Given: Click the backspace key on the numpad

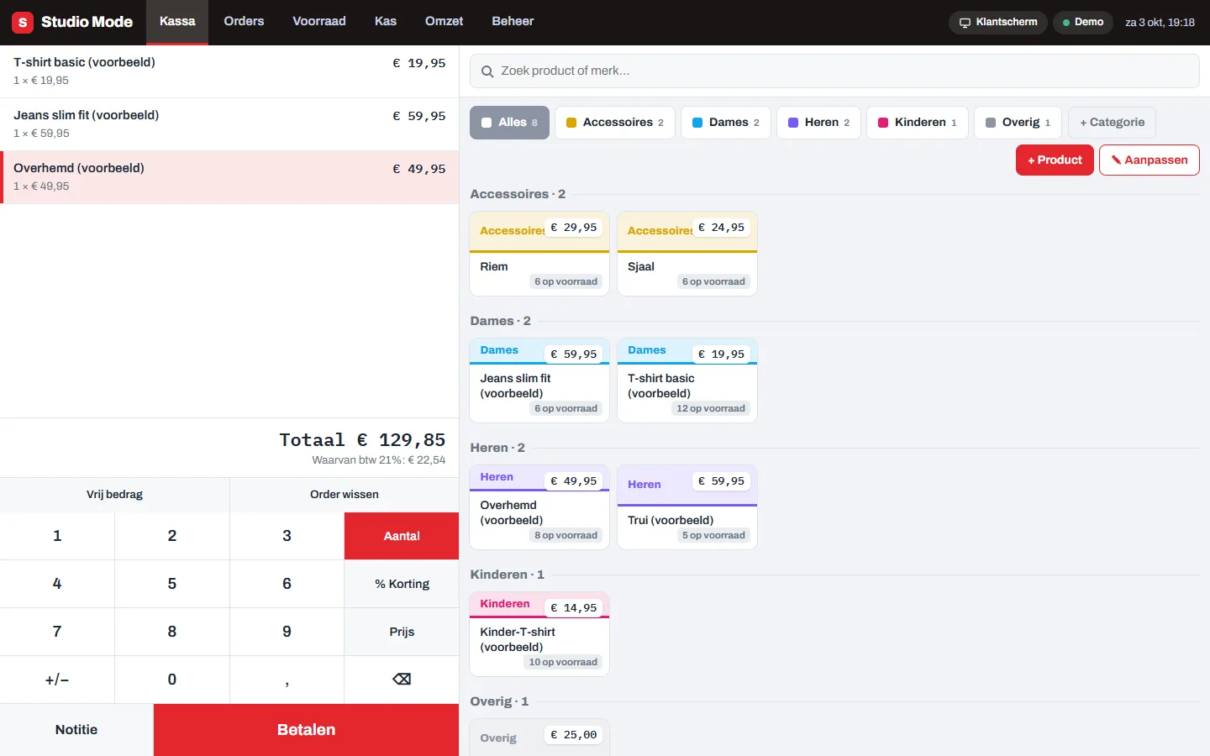Looking at the screenshot, I should coord(402,680).
